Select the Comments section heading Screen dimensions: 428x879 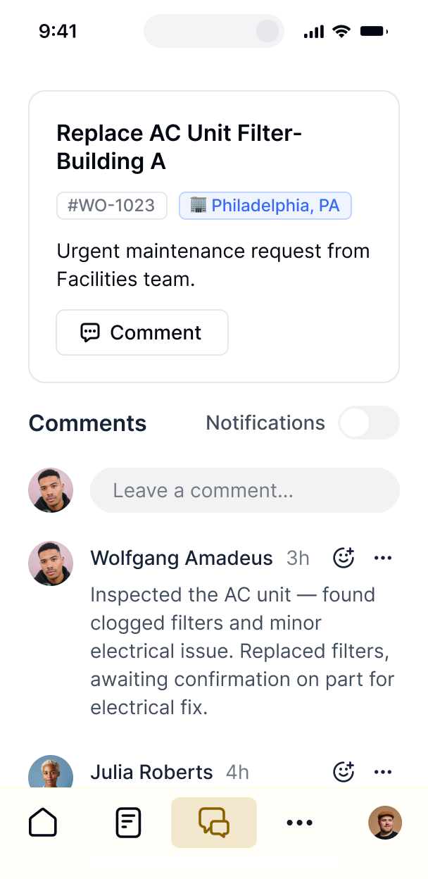87,423
